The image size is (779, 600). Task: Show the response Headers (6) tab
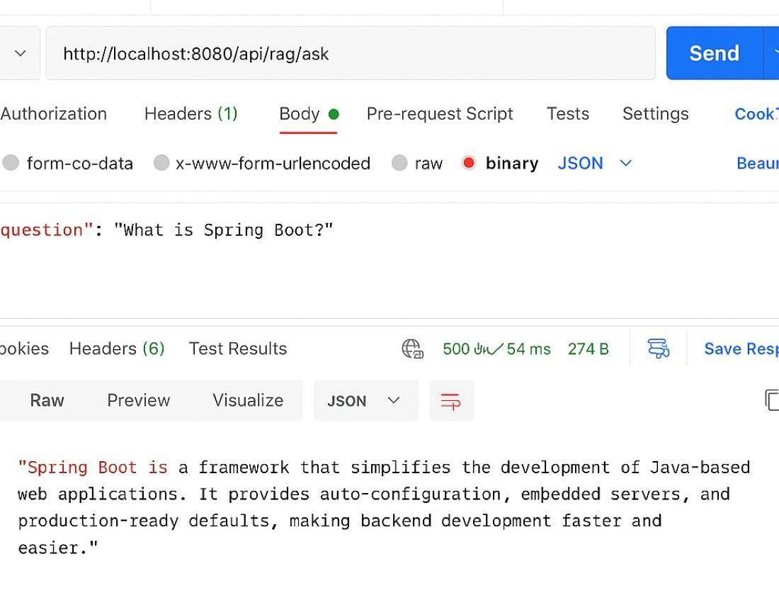[117, 349]
